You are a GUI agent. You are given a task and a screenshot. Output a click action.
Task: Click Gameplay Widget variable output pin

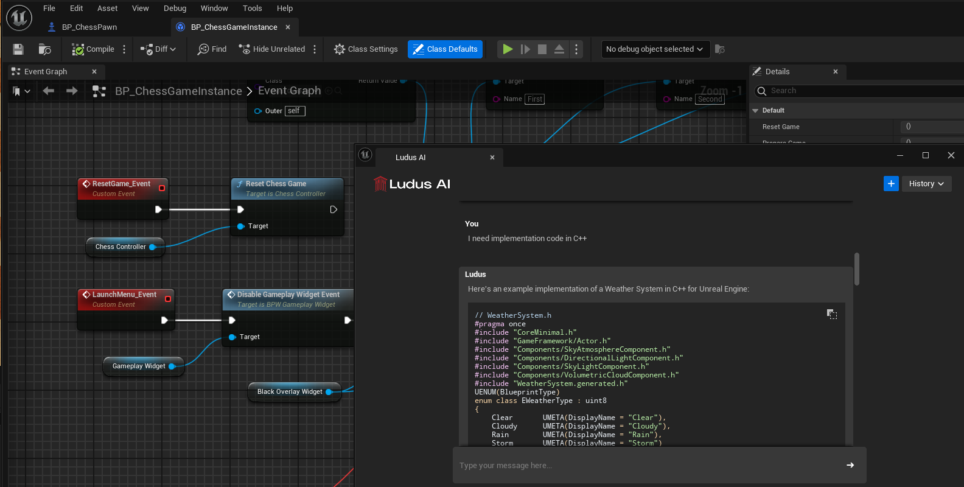[x=172, y=366]
